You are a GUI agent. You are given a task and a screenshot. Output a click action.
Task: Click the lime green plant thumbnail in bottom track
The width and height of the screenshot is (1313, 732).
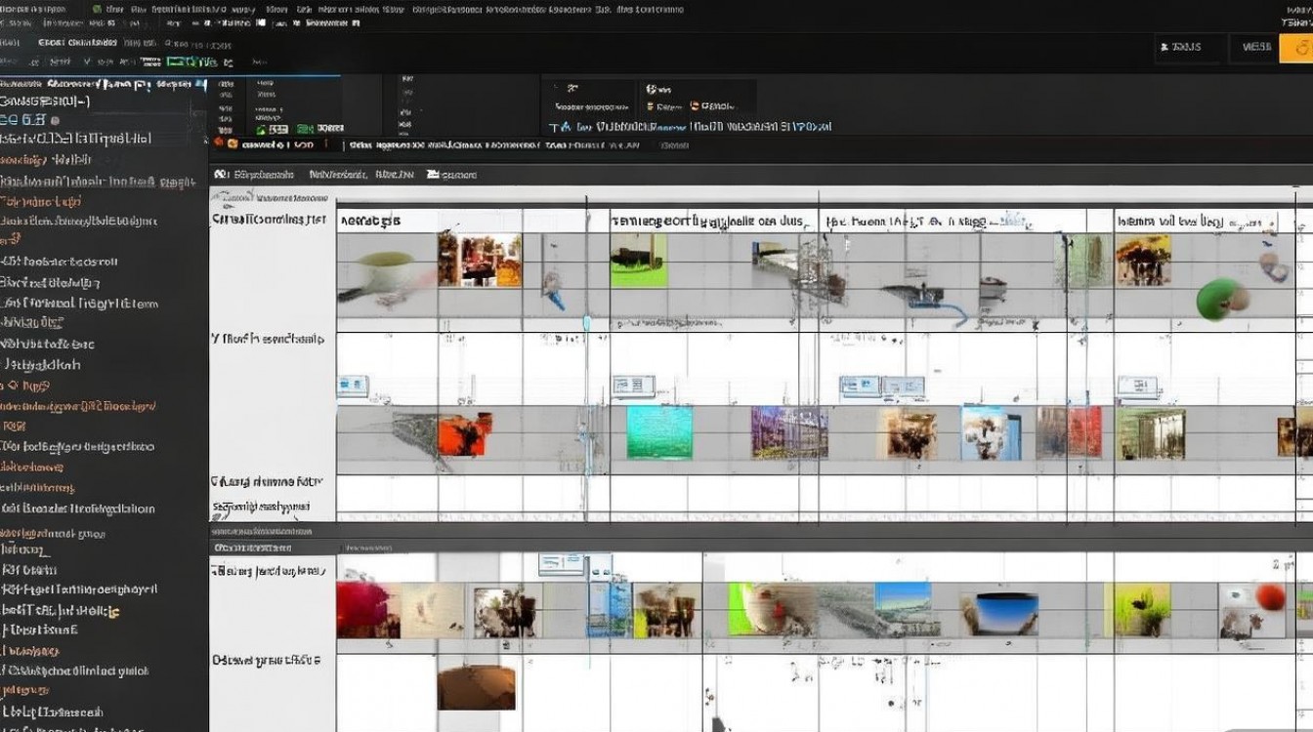click(x=1142, y=612)
